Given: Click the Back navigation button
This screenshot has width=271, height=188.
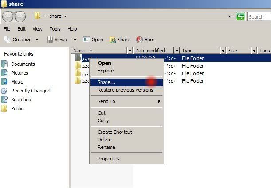Looking at the screenshot, I should coord(8,16).
